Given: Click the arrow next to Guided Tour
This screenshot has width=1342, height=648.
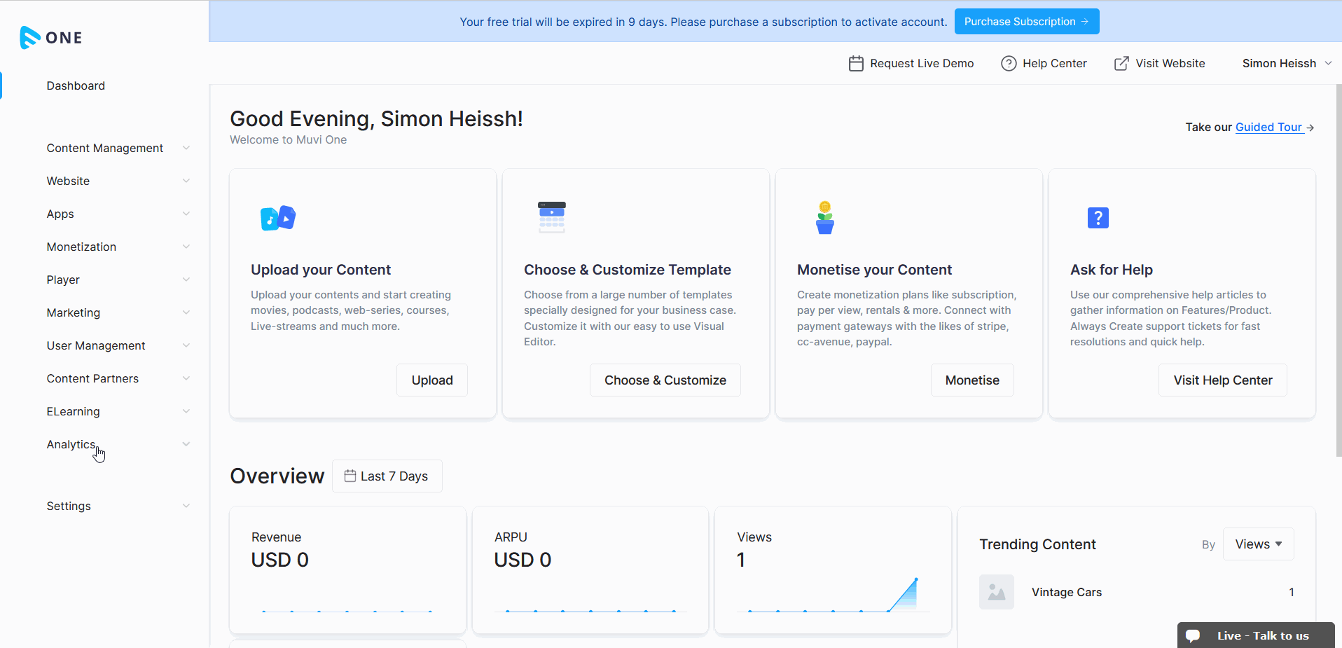Looking at the screenshot, I should coord(1310,127).
